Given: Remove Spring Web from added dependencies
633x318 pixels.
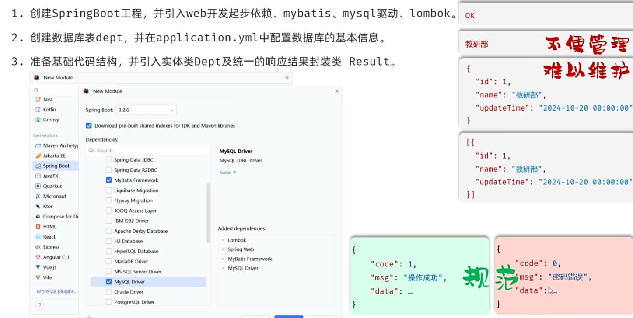Looking at the screenshot, I should [223, 249].
